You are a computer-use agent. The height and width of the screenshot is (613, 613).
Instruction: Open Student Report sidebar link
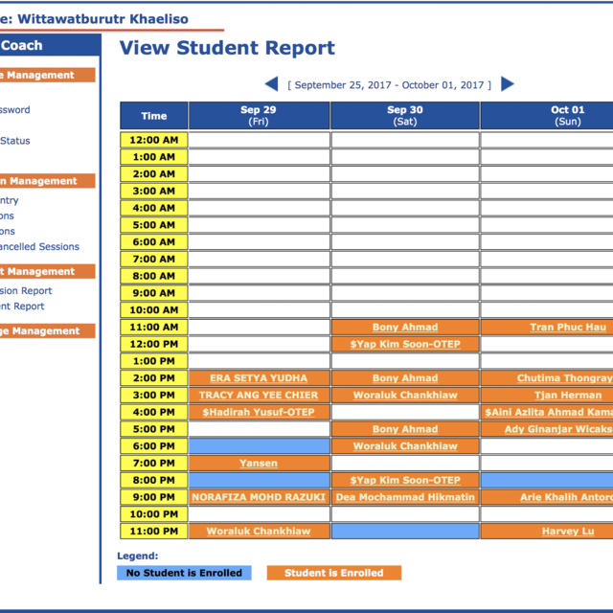click(x=22, y=306)
